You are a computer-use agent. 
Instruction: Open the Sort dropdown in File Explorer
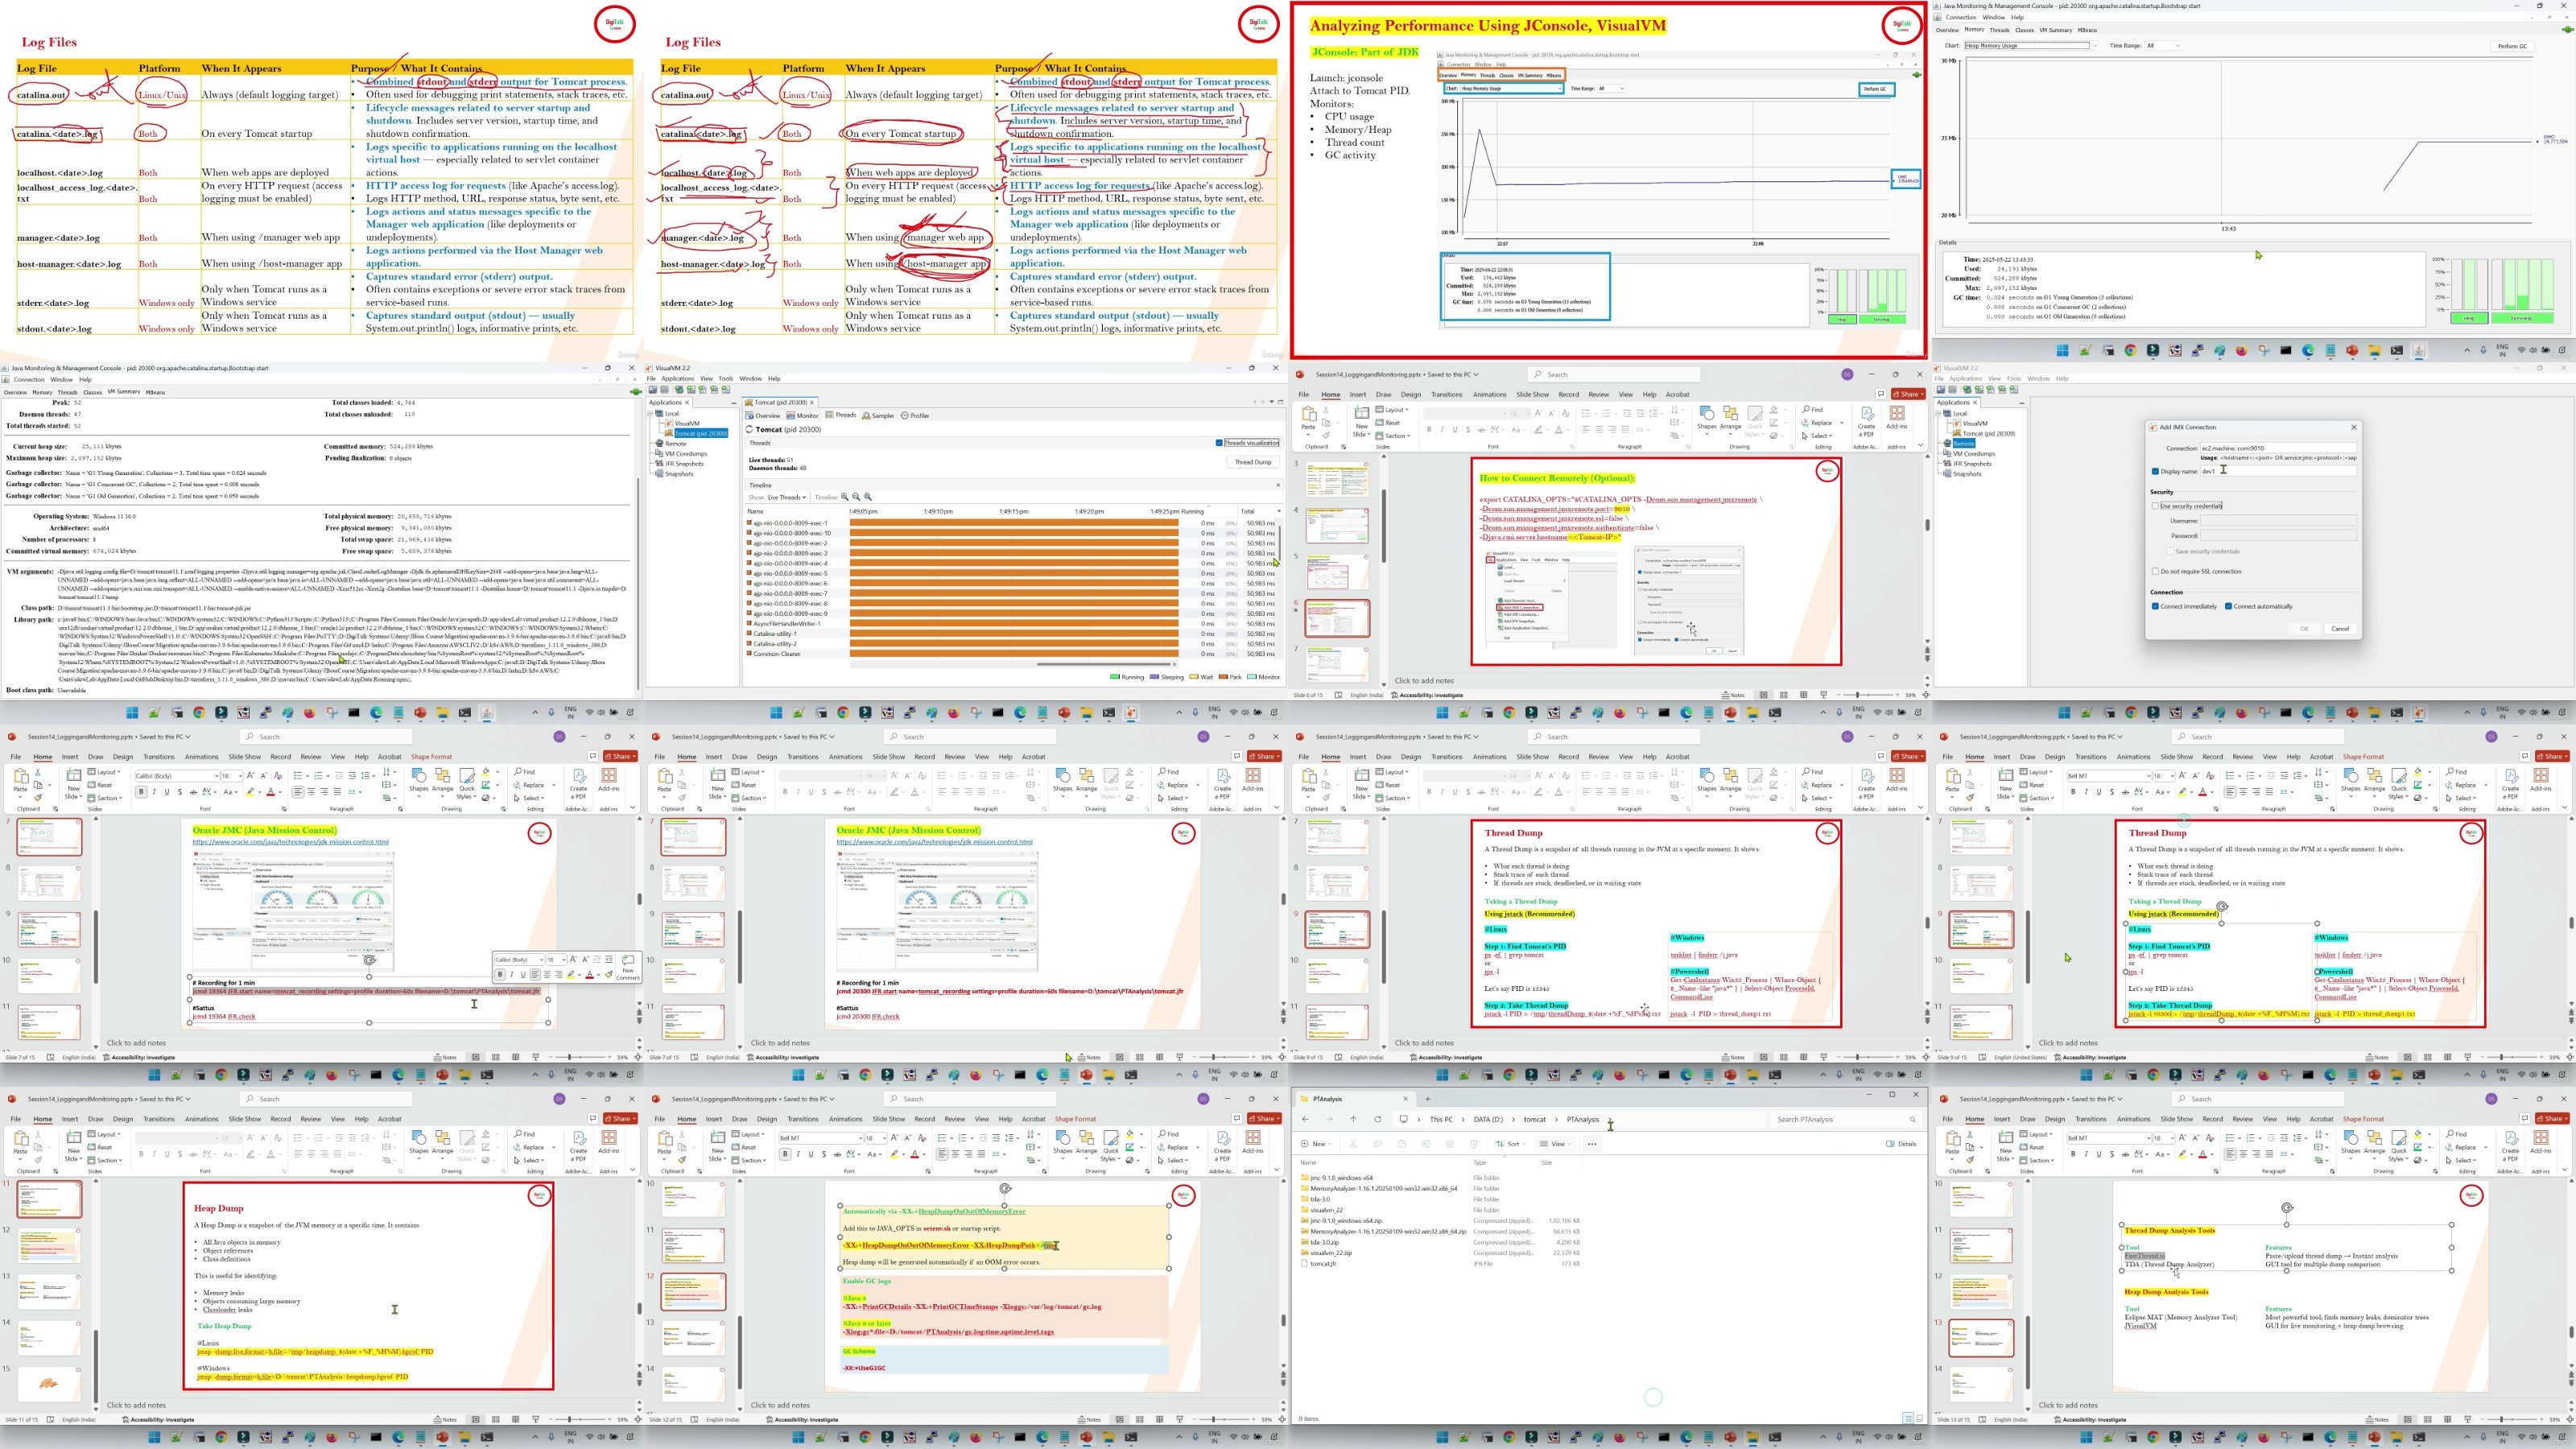(x=1510, y=1144)
